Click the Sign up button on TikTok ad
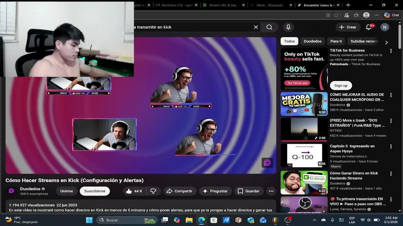The image size is (403, 226). click(x=341, y=85)
